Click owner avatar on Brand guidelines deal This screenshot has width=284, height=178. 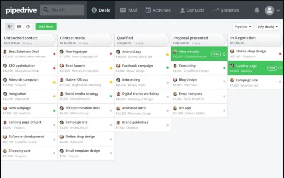tap(118, 122)
